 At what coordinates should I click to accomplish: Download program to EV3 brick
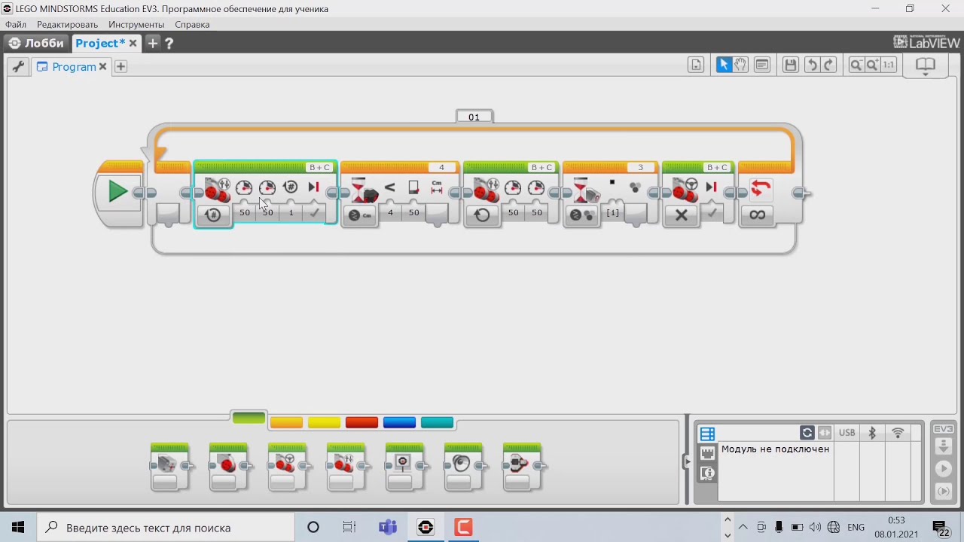click(x=944, y=446)
